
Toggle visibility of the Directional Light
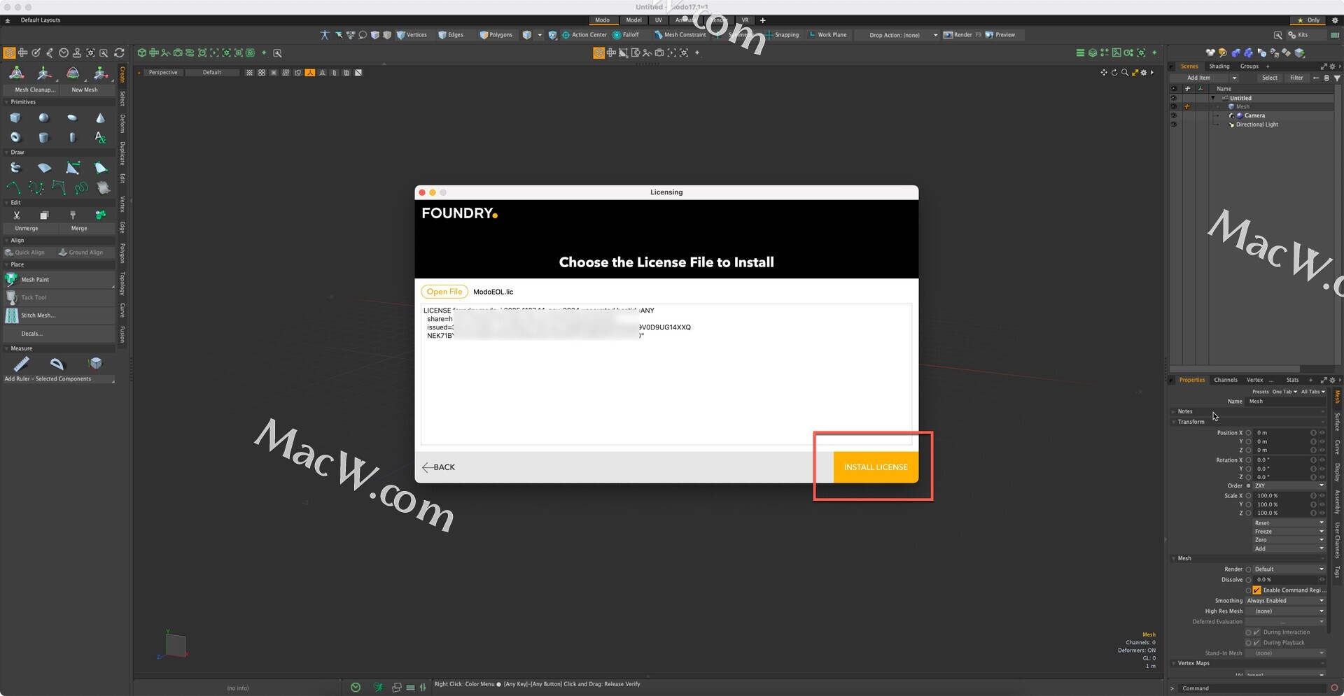[1174, 125]
